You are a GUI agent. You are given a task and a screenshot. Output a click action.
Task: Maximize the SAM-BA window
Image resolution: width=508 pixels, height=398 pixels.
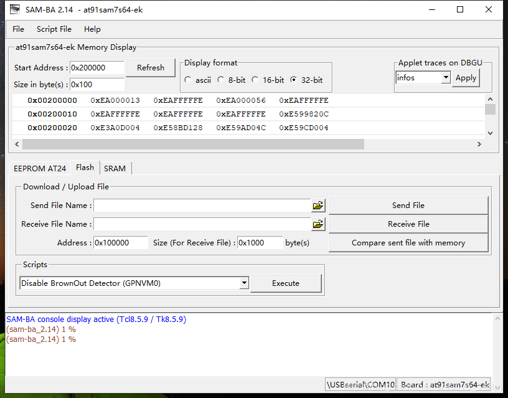(x=460, y=10)
